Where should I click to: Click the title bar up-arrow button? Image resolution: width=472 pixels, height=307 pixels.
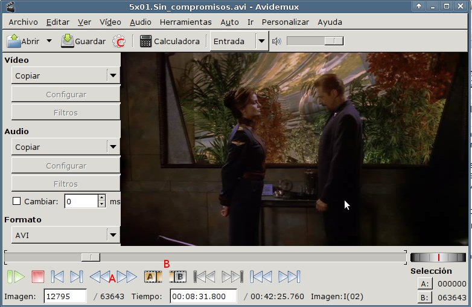[419, 6]
